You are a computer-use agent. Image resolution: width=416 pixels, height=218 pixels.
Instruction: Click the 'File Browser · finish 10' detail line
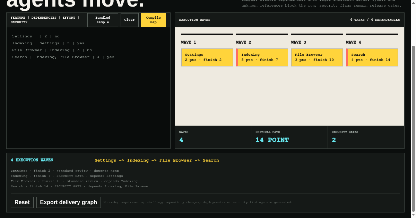[x=74, y=181]
